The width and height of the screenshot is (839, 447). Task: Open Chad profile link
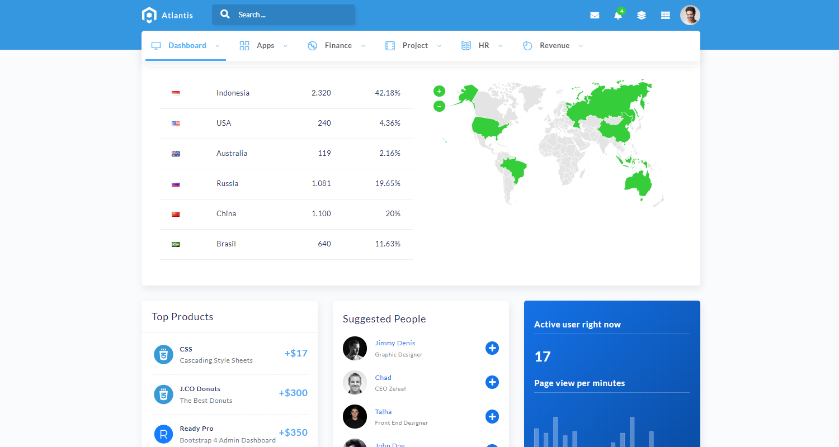(383, 378)
